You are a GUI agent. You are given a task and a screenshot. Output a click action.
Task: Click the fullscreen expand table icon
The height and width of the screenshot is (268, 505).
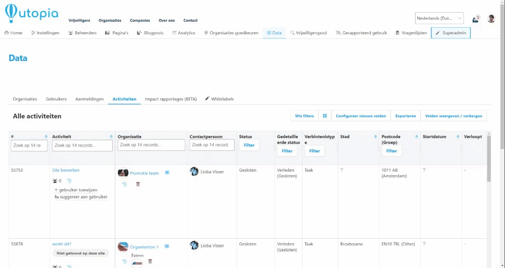click(325, 116)
